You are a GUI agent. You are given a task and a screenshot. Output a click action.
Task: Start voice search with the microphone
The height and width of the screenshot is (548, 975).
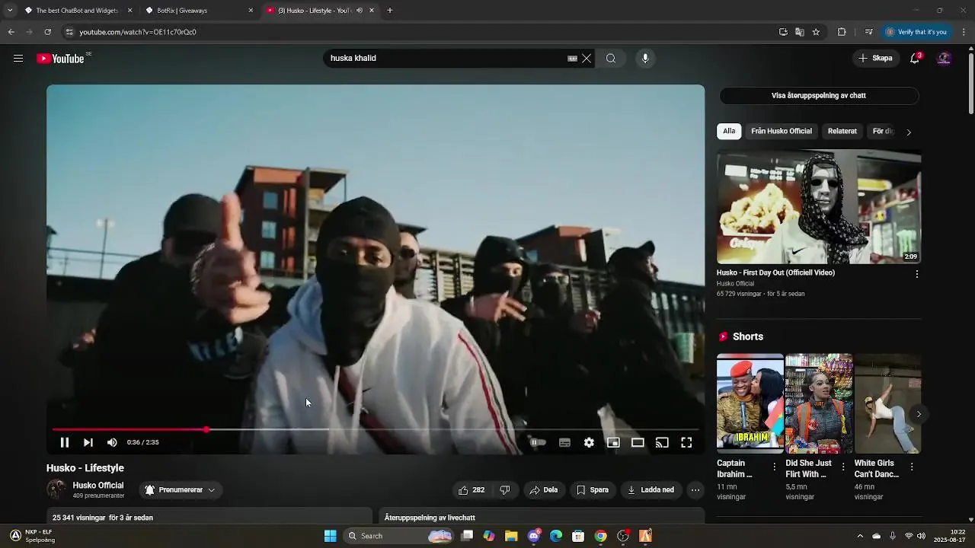(645, 59)
